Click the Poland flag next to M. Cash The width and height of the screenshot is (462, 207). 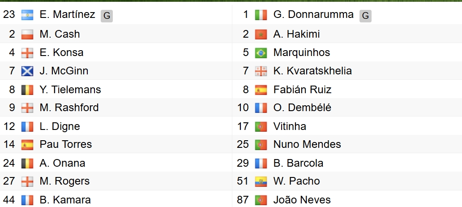27,34
